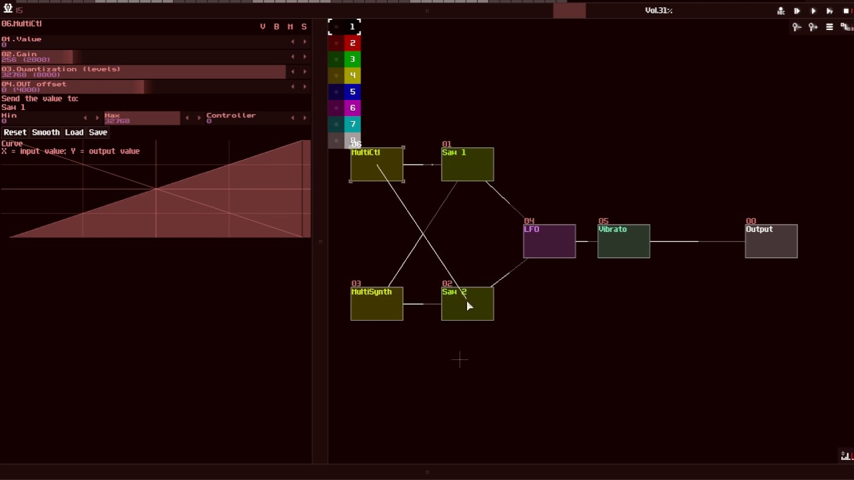Click the play button

click(813, 11)
